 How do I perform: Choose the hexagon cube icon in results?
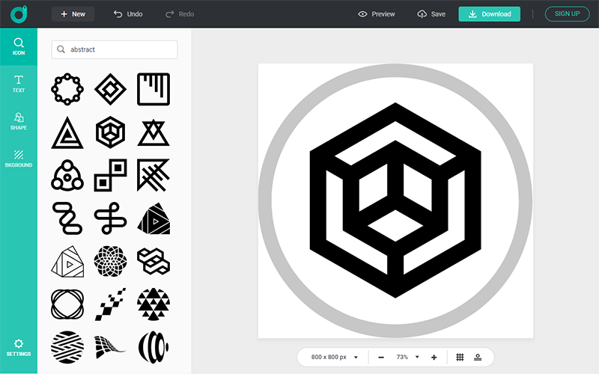tap(110, 132)
